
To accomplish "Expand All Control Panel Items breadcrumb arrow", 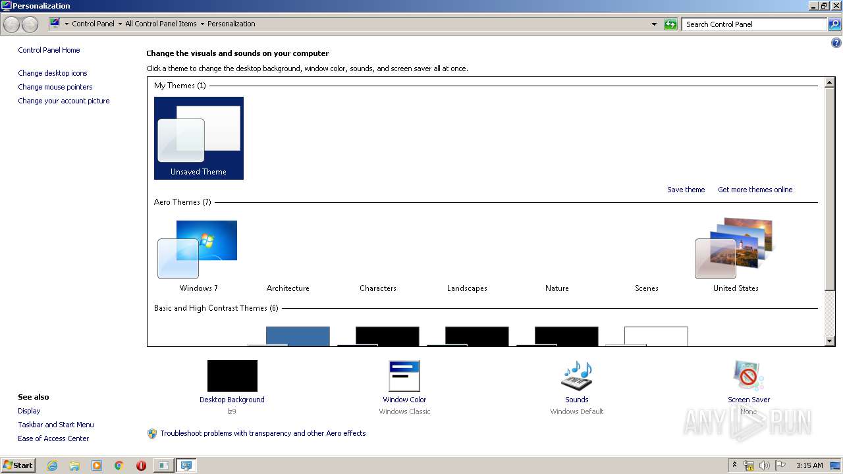I will coord(202,24).
